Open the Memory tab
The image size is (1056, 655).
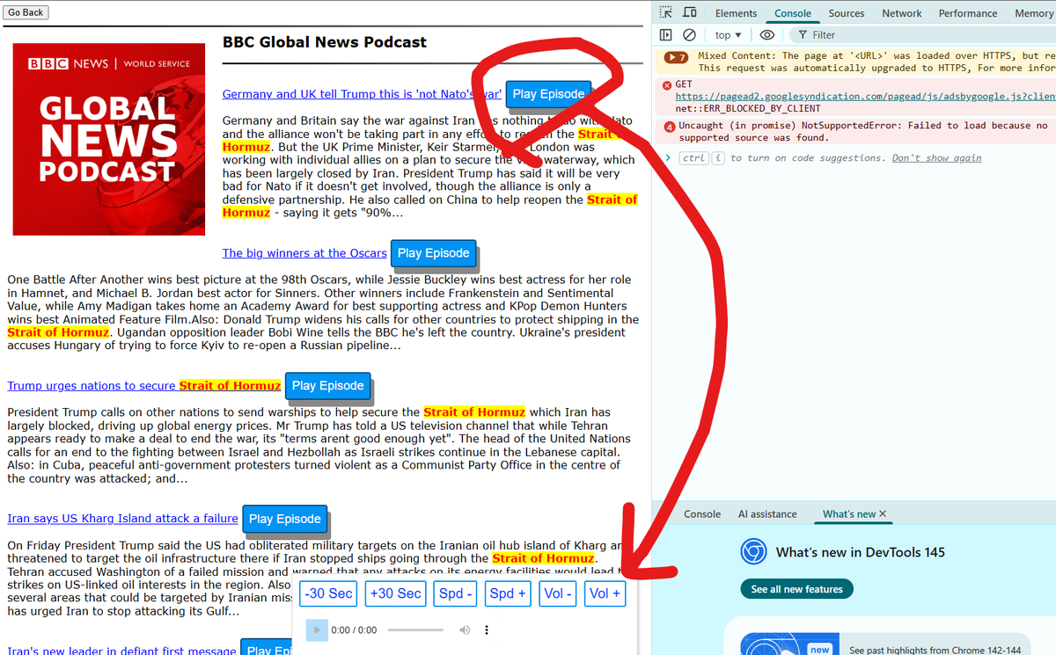click(x=1033, y=13)
